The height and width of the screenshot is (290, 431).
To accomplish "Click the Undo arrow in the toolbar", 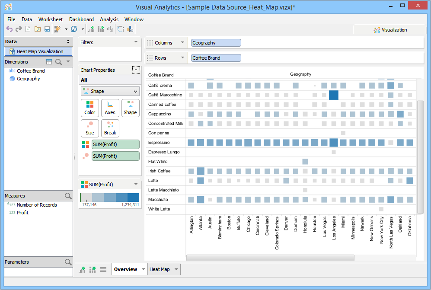I will pyautogui.click(x=10, y=29).
